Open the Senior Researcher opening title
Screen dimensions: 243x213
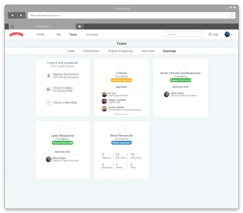(121, 135)
